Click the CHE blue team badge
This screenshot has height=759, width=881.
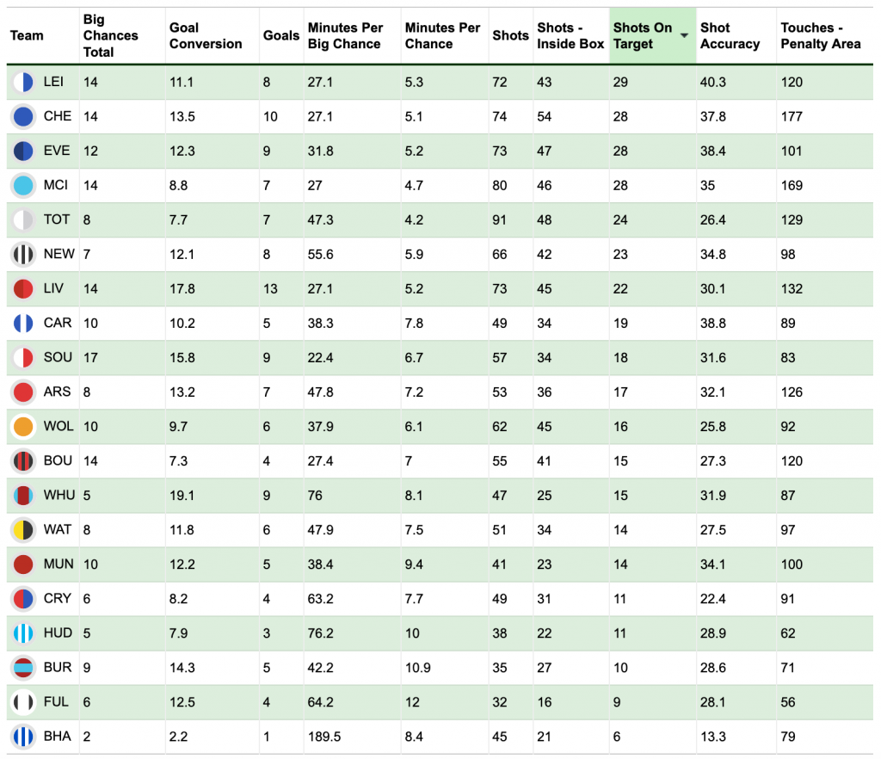click(x=23, y=116)
